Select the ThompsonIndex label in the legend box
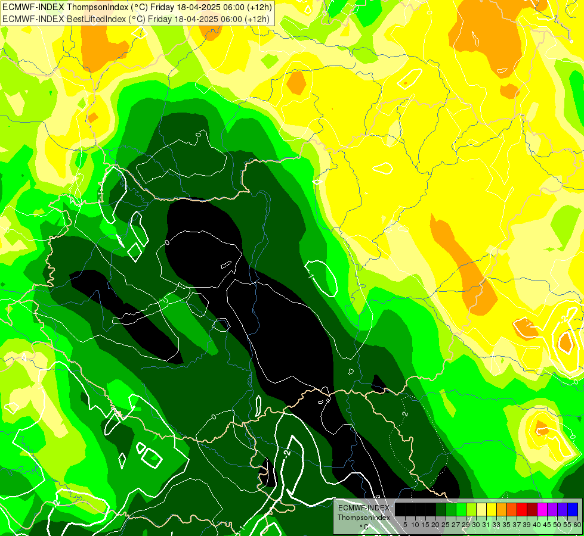584x536 pixels. [364, 518]
